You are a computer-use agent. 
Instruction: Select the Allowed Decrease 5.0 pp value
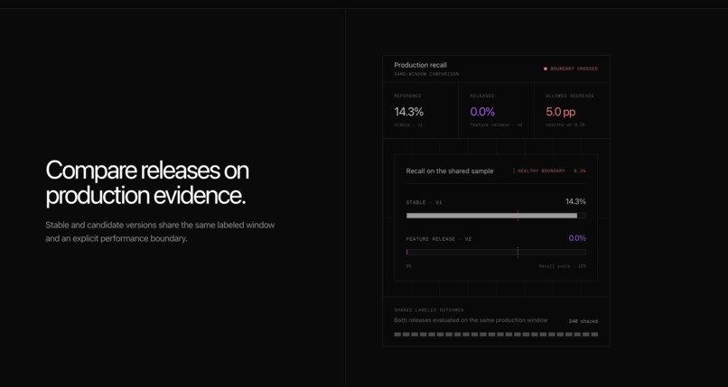(x=560, y=112)
